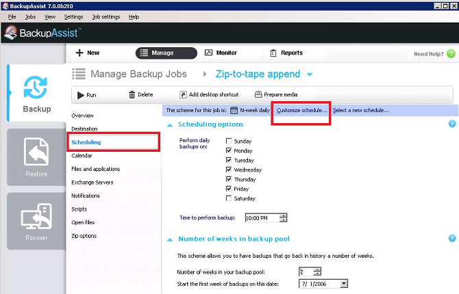The height and width of the screenshot is (294, 459).
Task: Click the Backup sync icon in sidebar
Action: click(36, 88)
